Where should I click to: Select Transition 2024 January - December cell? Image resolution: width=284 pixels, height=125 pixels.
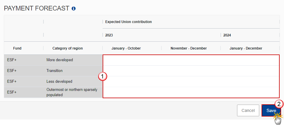[250, 71]
